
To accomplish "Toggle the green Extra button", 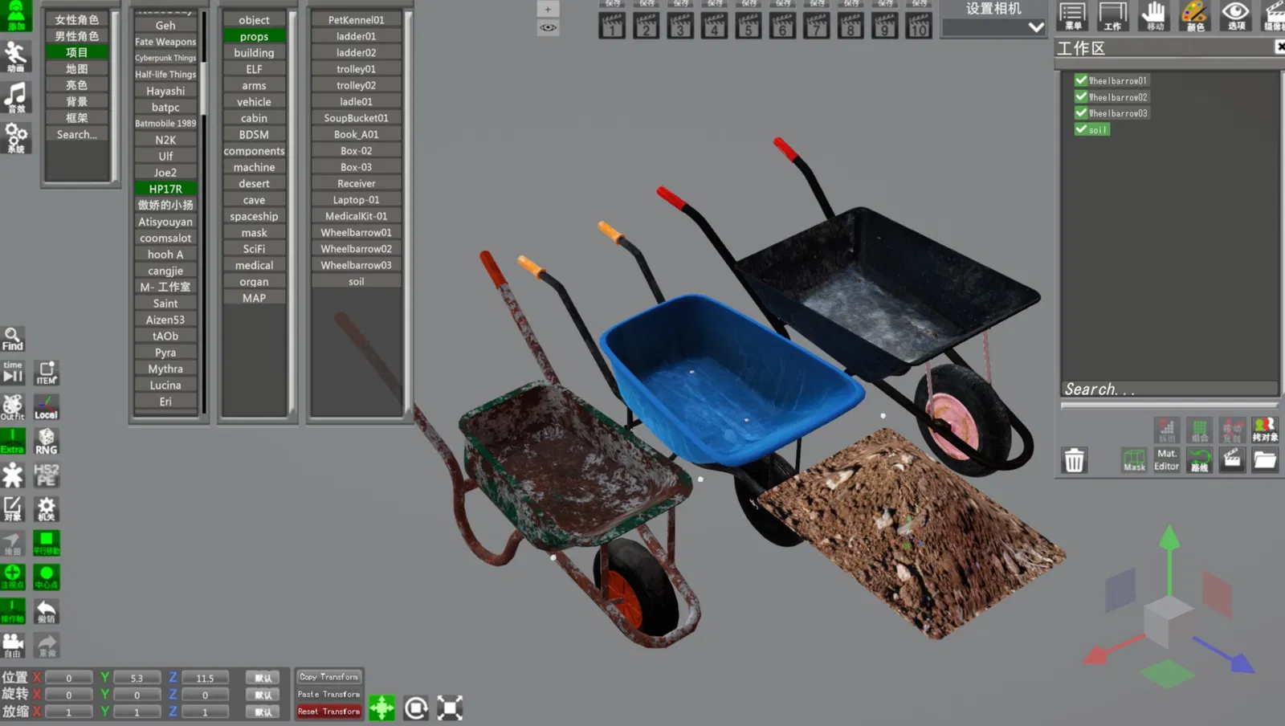I will click(13, 441).
